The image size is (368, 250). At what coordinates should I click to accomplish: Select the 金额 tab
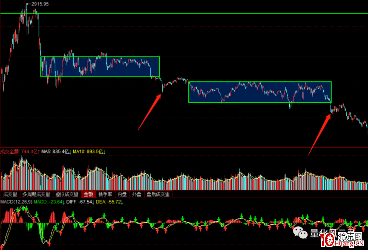click(89, 194)
